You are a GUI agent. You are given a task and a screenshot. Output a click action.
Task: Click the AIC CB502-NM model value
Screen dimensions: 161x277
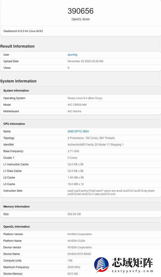point(77,105)
